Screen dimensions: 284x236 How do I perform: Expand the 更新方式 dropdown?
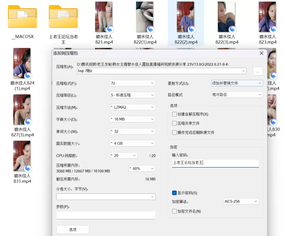(x=237, y=83)
